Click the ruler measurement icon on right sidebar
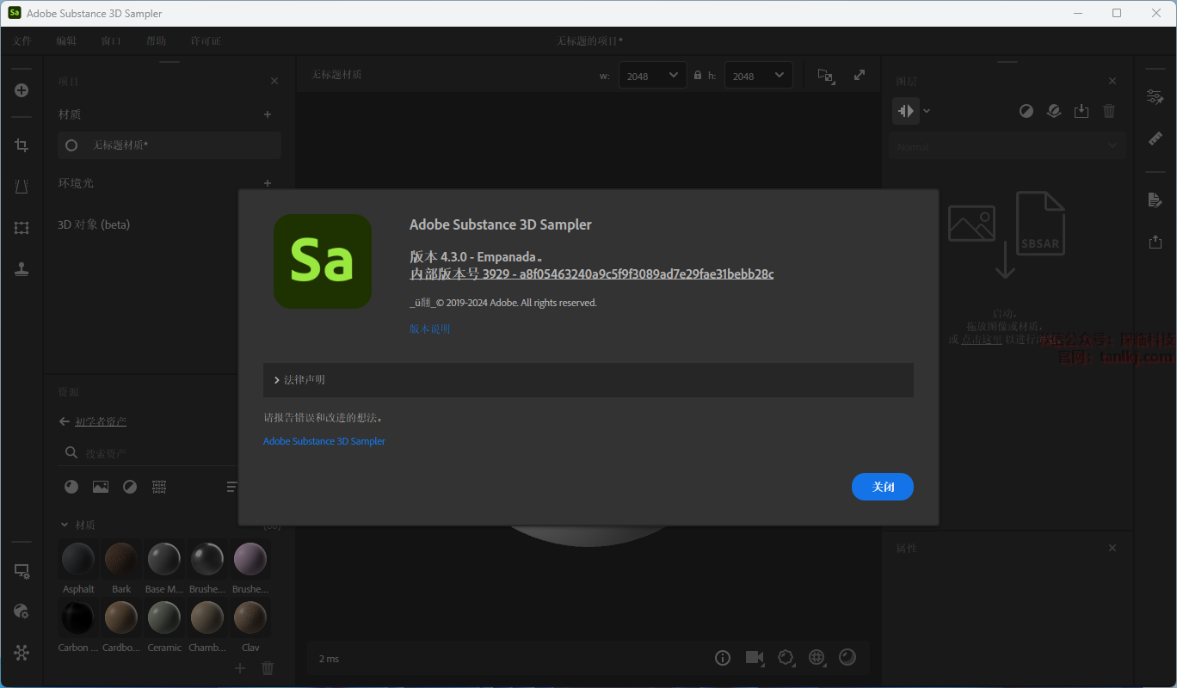 [x=1155, y=138]
